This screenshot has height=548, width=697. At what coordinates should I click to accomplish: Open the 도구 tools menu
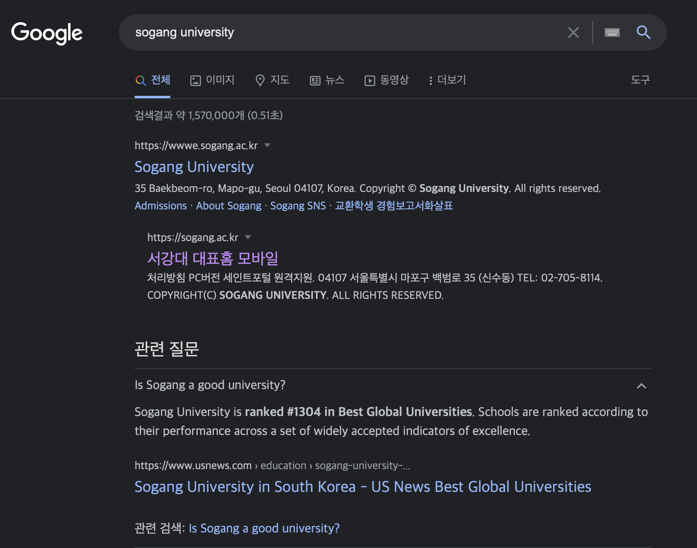tap(640, 80)
